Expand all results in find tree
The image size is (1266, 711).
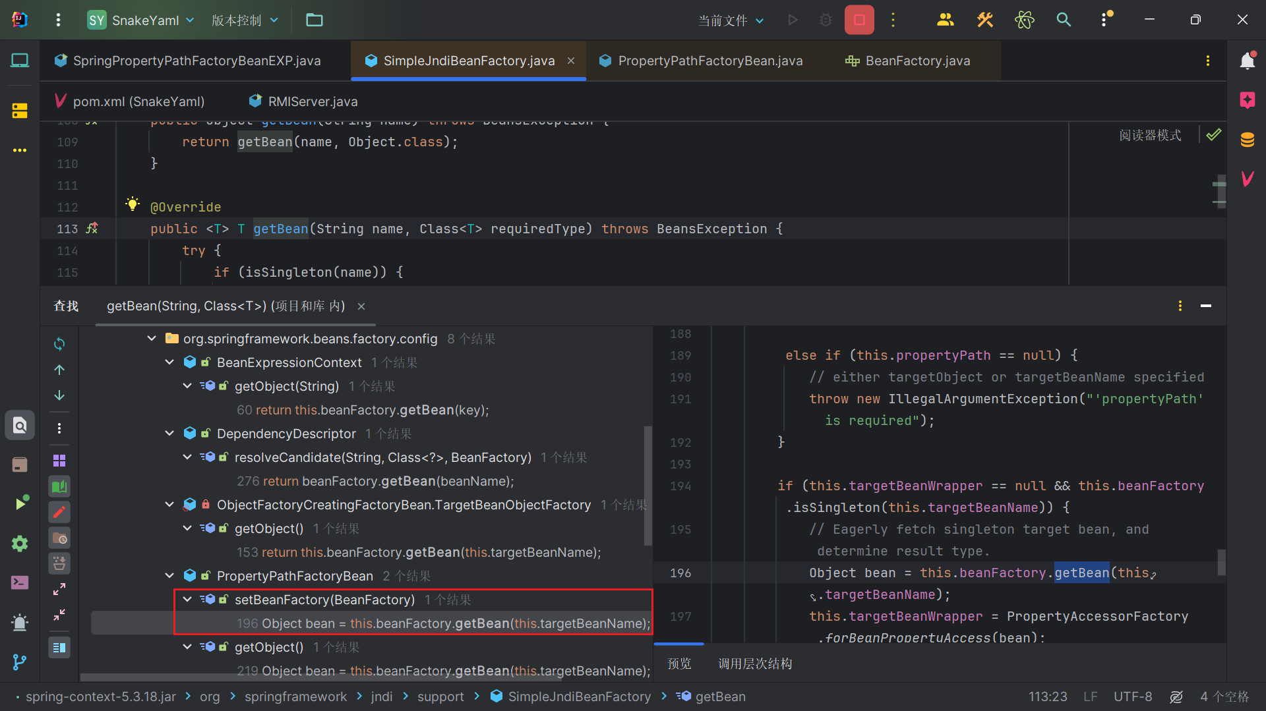pos(59,589)
